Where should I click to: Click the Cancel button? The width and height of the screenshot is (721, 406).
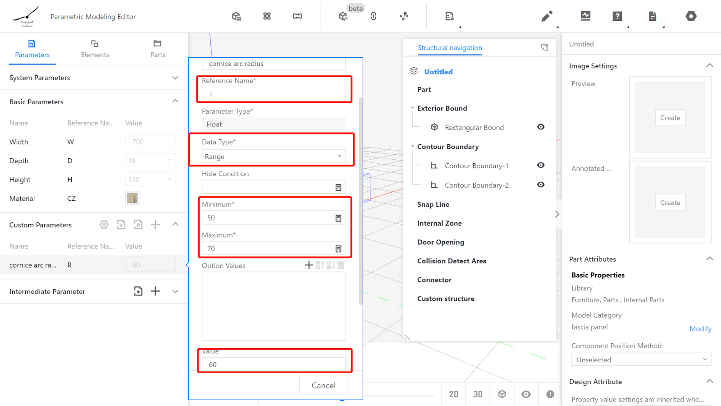323,385
